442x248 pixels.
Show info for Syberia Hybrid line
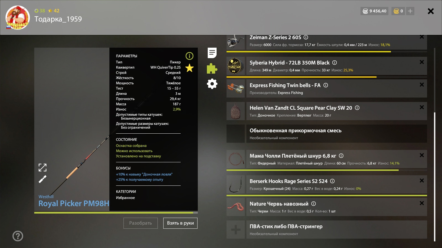pos(335,63)
